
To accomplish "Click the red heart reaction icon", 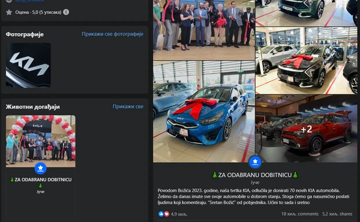I will (x=167, y=214).
